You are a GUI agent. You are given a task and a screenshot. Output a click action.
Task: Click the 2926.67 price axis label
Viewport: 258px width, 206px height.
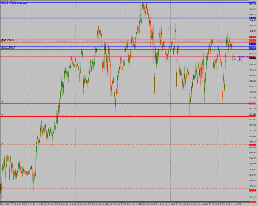(253, 87)
